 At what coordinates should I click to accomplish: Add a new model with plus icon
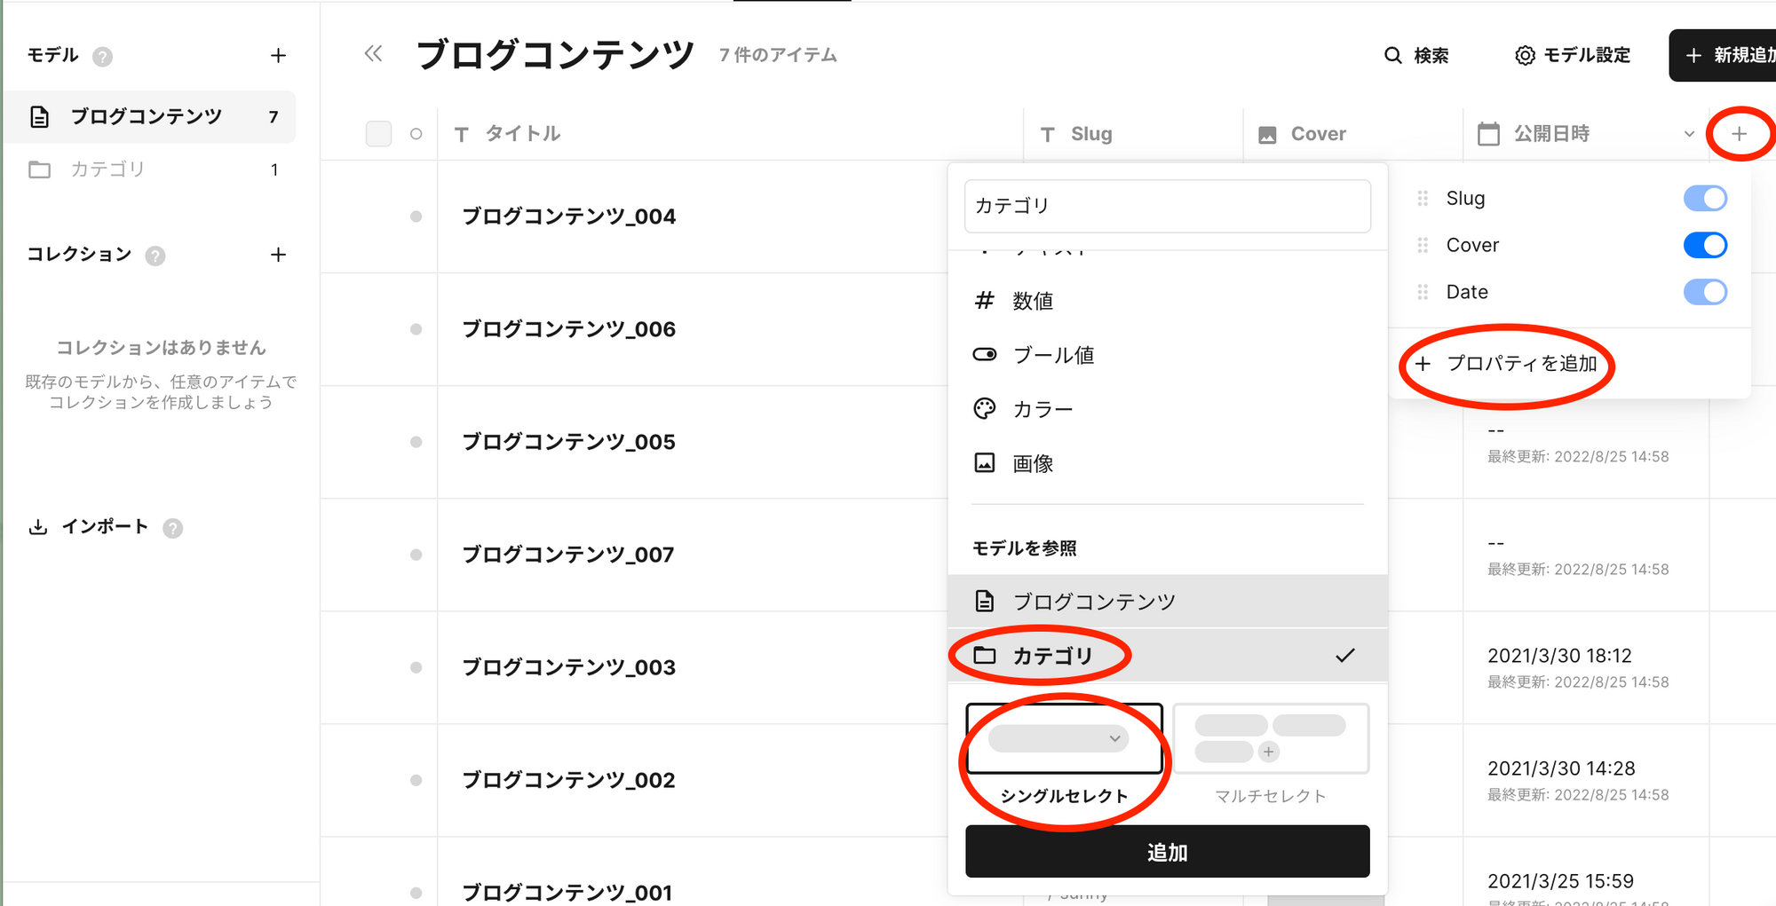click(278, 56)
